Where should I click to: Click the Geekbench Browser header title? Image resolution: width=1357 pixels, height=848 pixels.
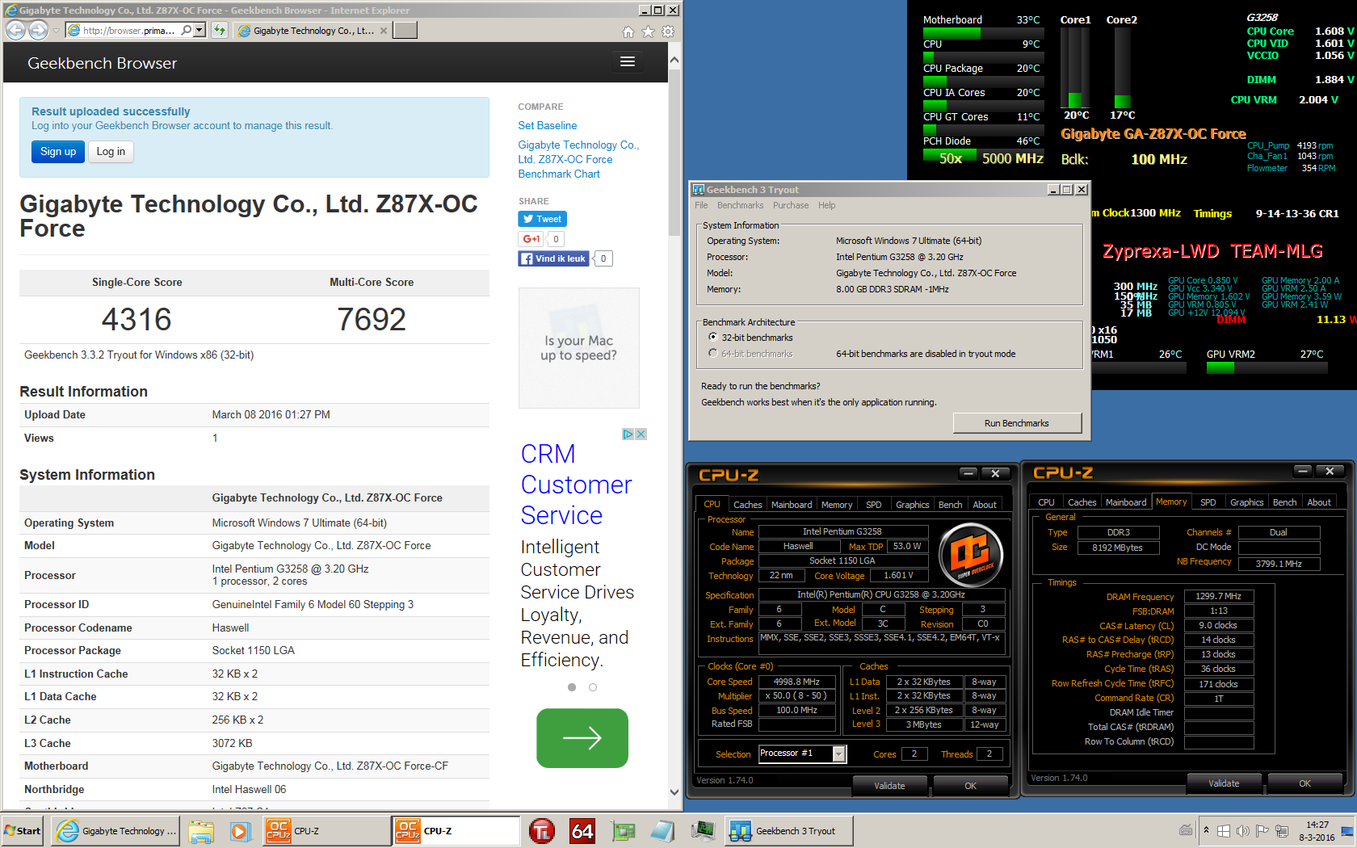pos(102,63)
